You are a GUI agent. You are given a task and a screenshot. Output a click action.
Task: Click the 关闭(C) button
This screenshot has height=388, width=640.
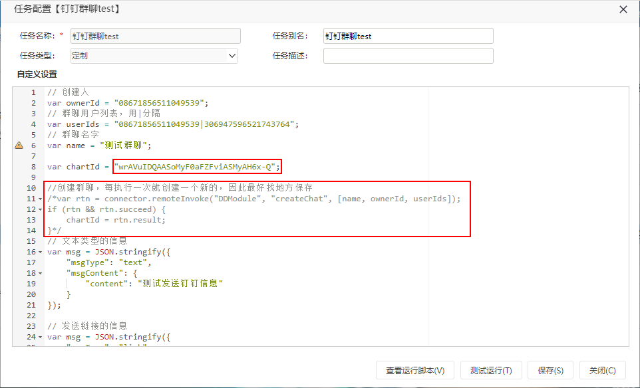tap(603, 371)
